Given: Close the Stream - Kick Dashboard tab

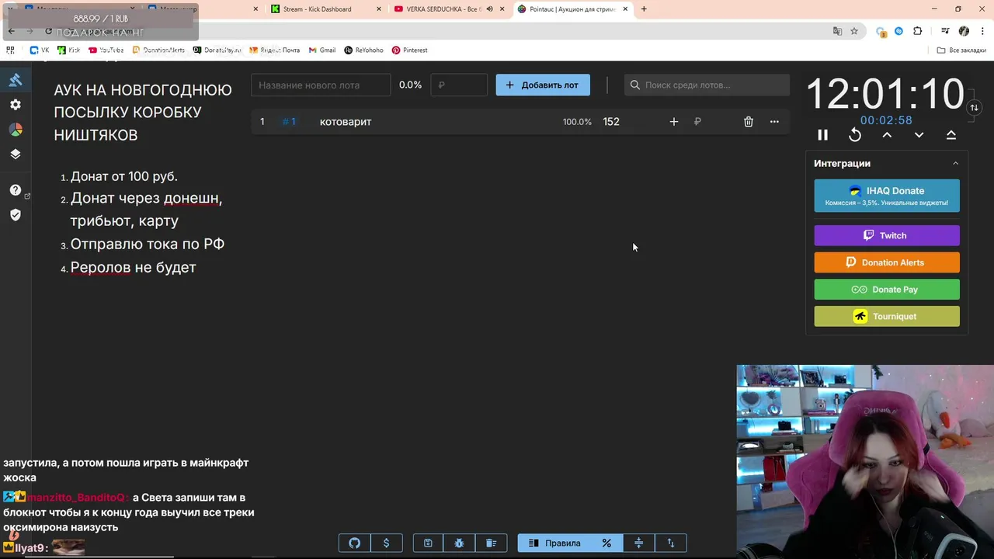Looking at the screenshot, I should click(378, 9).
